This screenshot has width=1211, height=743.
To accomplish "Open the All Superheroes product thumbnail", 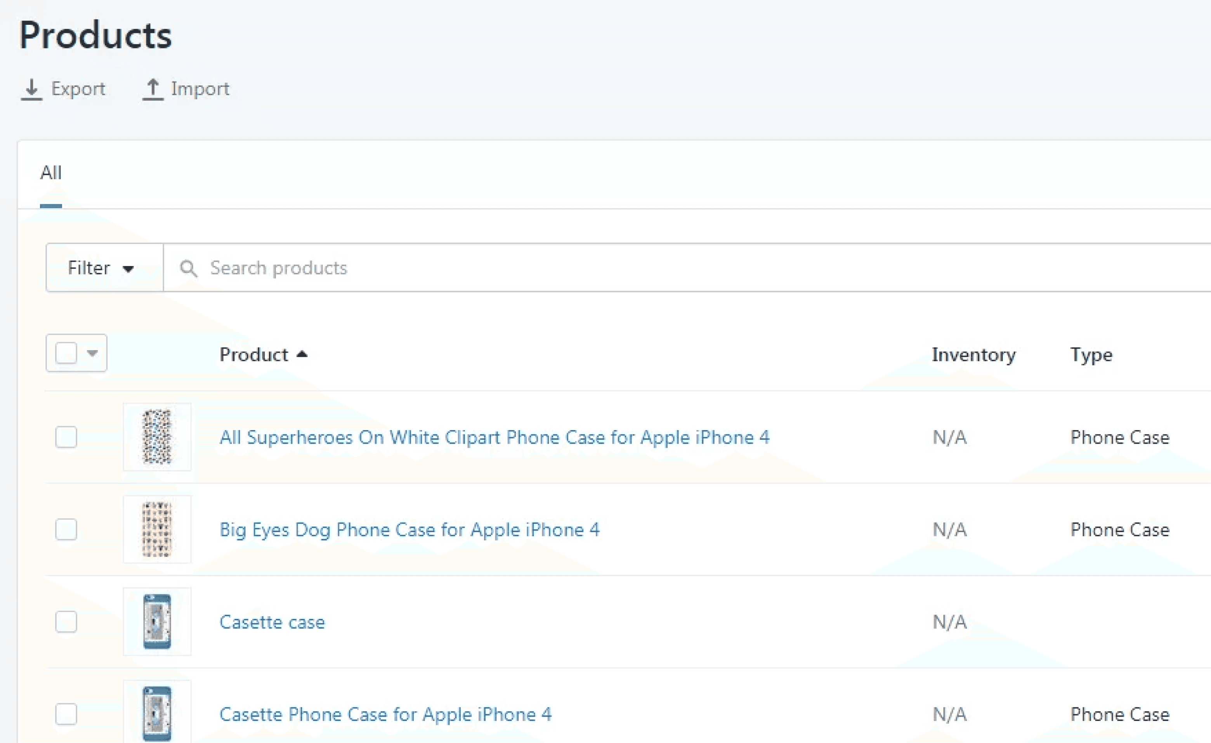I will pos(157,437).
